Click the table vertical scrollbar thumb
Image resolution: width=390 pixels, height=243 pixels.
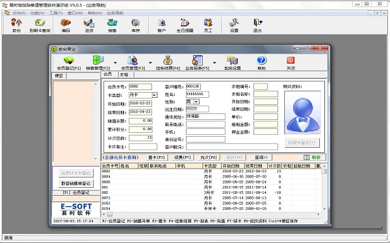point(324,171)
